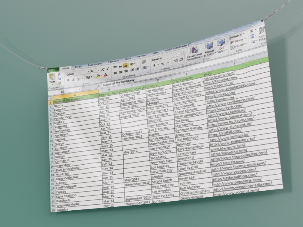Switch to the Insert tab
This screenshot has height=227, width=303.
coord(78,67)
